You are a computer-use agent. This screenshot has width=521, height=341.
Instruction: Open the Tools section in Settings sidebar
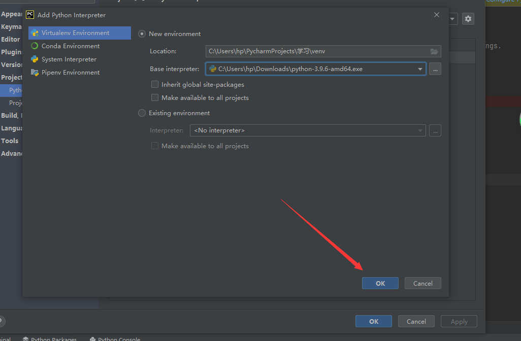click(x=10, y=141)
